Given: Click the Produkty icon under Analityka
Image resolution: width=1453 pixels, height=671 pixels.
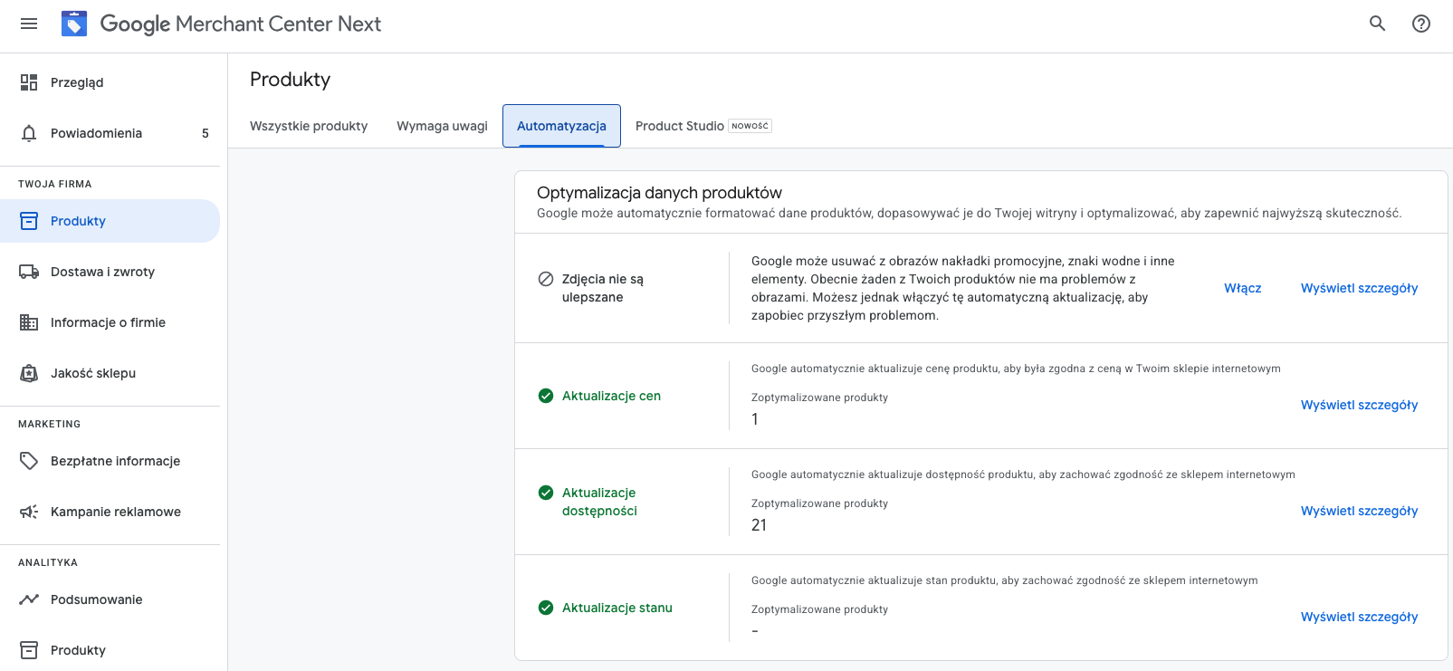Looking at the screenshot, I should coord(29,650).
